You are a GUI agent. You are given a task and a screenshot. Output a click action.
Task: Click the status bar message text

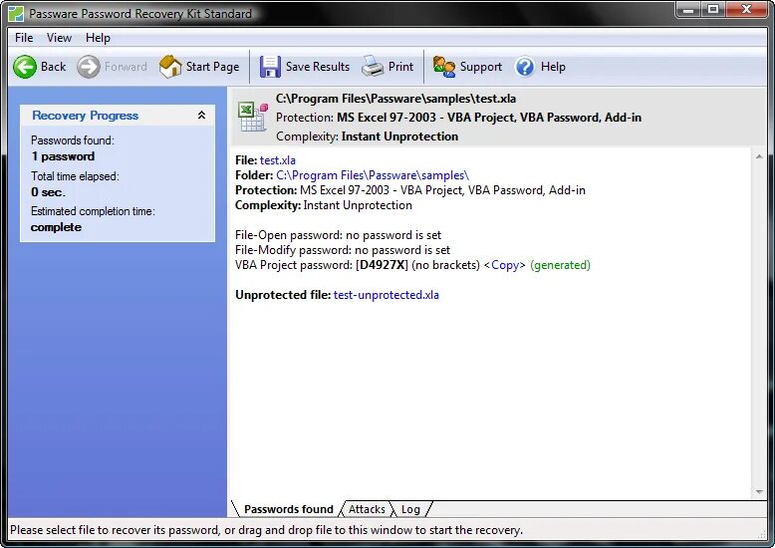coord(266,530)
